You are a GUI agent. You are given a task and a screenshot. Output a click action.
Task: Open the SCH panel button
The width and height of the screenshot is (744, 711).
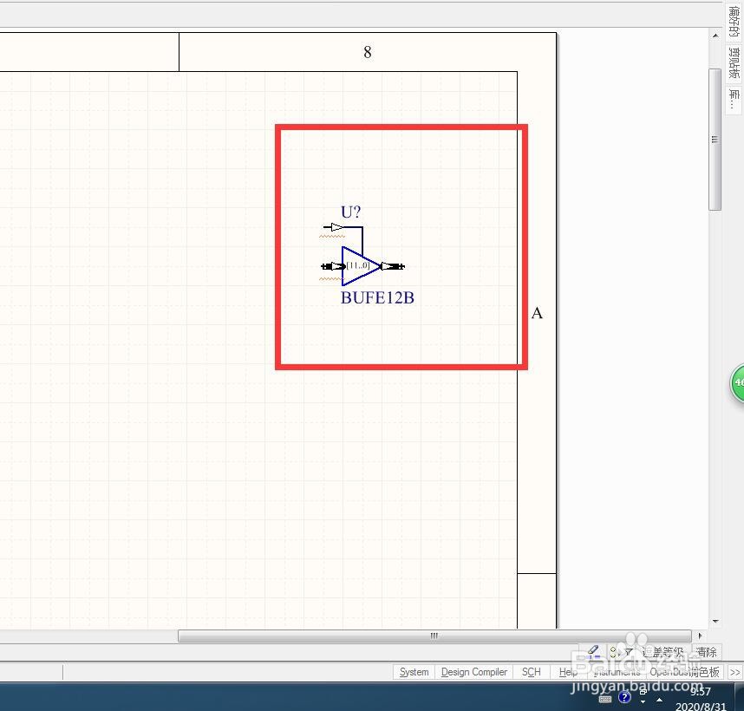(x=531, y=672)
